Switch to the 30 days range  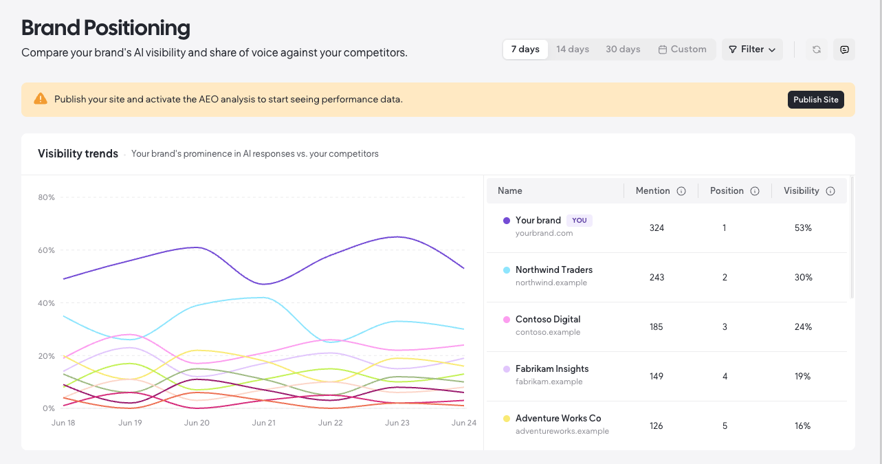tap(623, 49)
